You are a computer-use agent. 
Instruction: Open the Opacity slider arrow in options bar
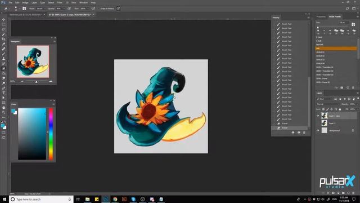(64, 8)
